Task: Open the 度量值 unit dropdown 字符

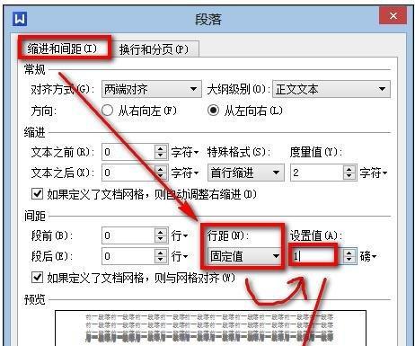Action: (x=374, y=173)
